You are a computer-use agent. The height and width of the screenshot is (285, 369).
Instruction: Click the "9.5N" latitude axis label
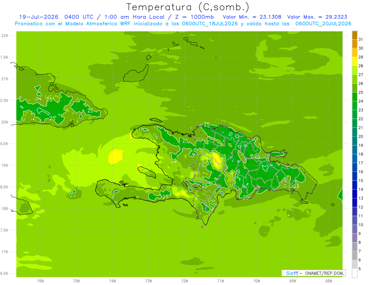coord(5,144)
